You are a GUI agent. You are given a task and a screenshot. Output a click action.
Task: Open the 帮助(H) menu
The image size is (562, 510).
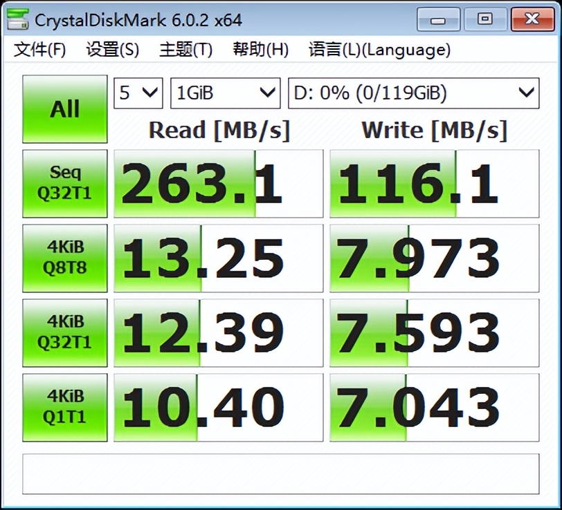pos(260,49)
